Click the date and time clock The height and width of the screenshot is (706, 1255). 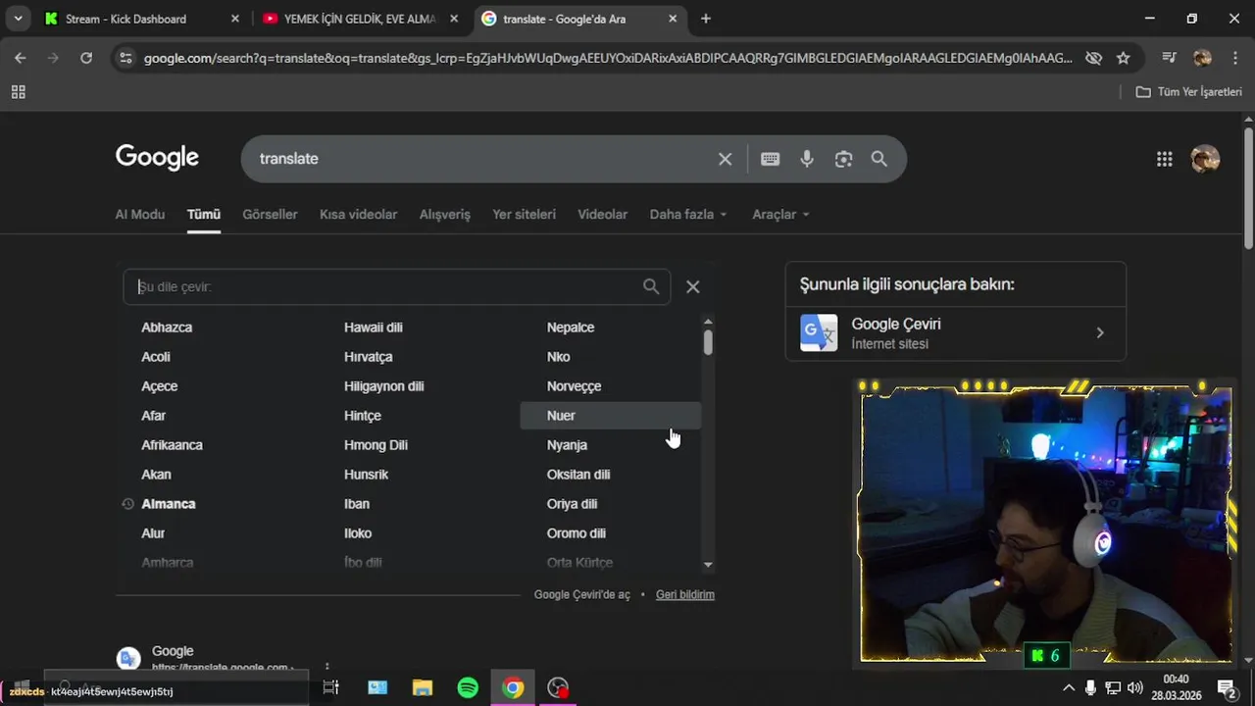pos(1177,687)
